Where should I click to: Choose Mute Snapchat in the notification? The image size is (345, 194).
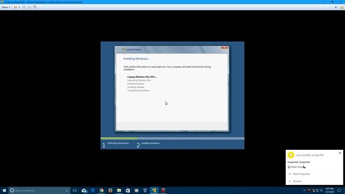click(301, 174)
